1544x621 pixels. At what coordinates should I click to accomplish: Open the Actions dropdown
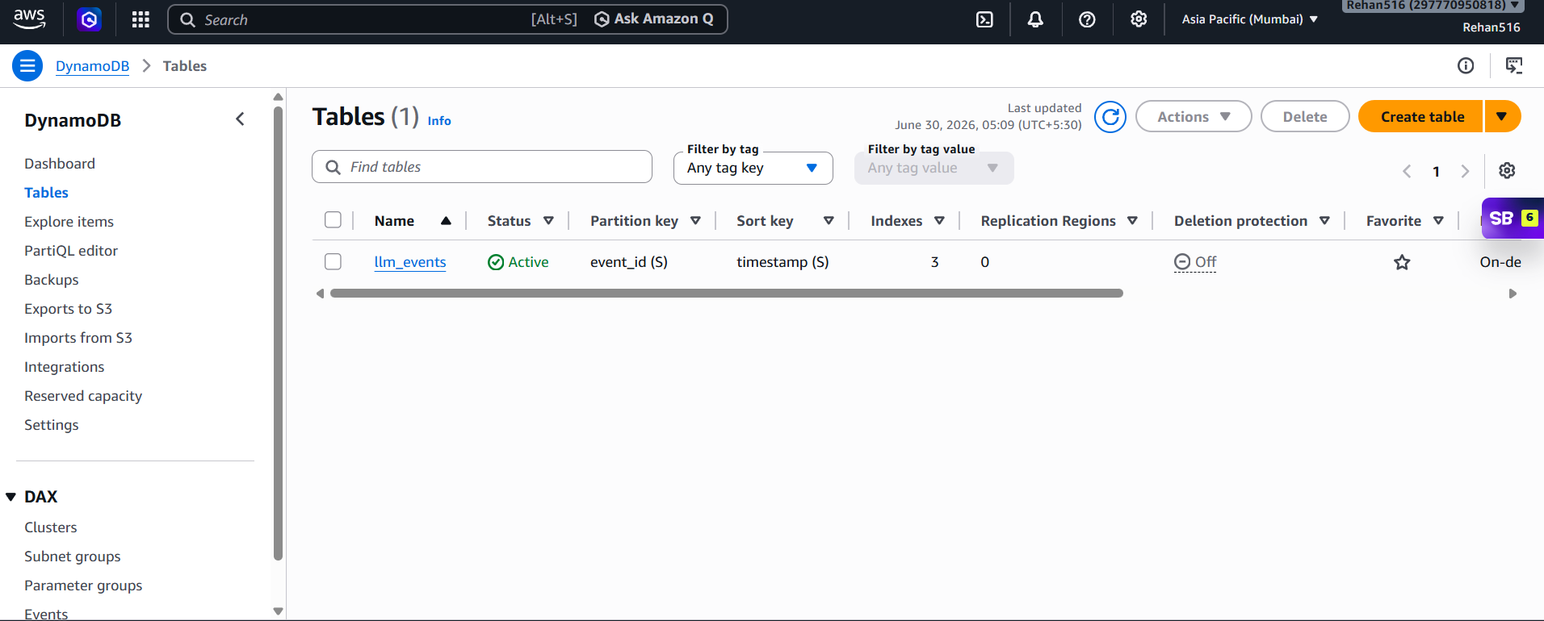tap(1194, 117)
